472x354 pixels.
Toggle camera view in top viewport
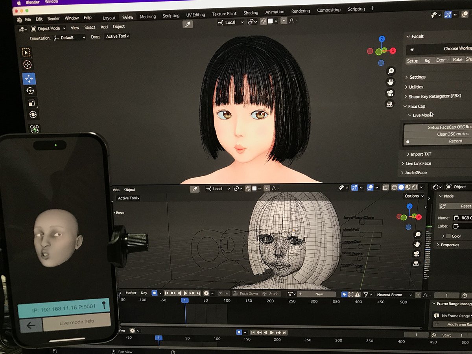click(390, 93)
